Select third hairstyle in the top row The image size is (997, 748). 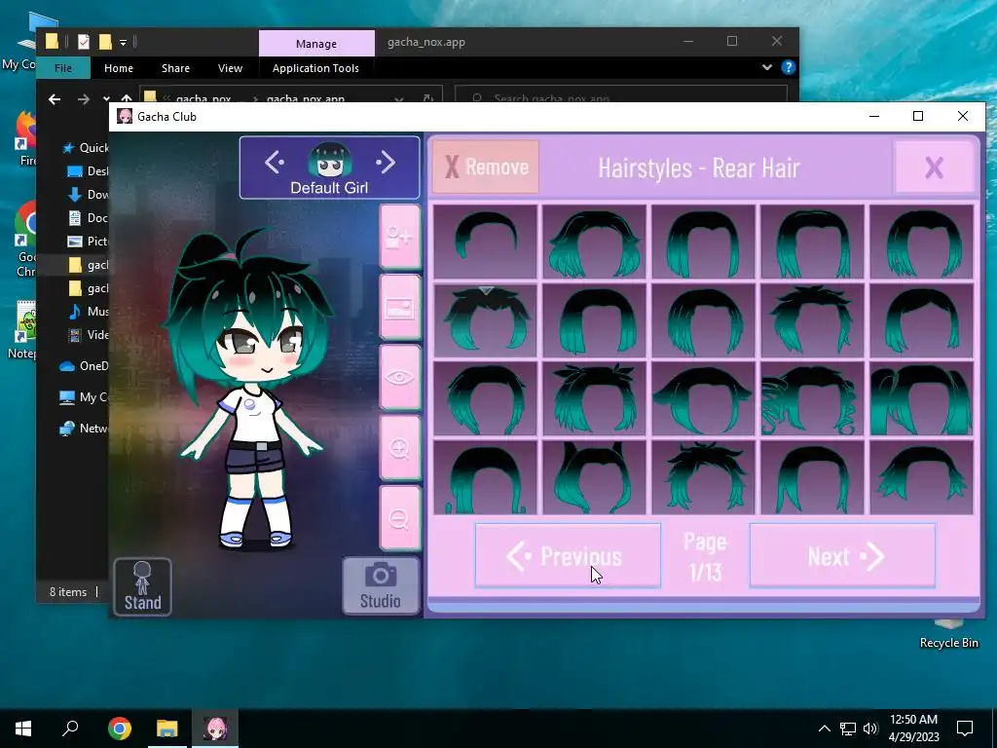[703, 242]
